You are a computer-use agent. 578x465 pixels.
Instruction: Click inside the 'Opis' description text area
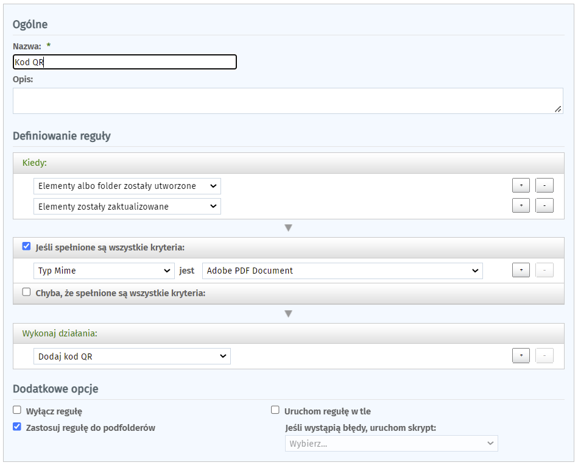[286, 101]
